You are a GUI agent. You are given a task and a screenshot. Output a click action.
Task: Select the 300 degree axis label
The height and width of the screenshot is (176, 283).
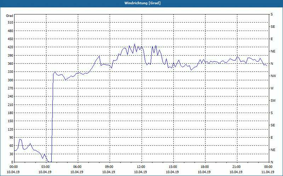11,80
